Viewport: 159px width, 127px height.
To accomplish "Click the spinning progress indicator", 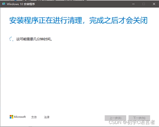I will pyautogui.click(x=11, y=39).
